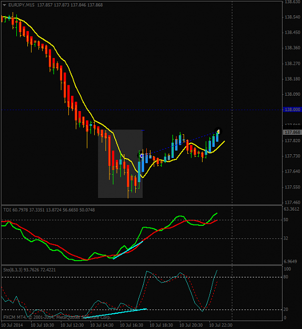Screen dimensions: 302x329
Task: Click the 137.730 price axis label
Action: coord(293,156)
